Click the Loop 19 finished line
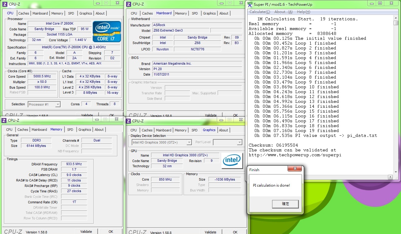Image resolution: width=401 pixels, height=234 pixels. pos(296,131)
